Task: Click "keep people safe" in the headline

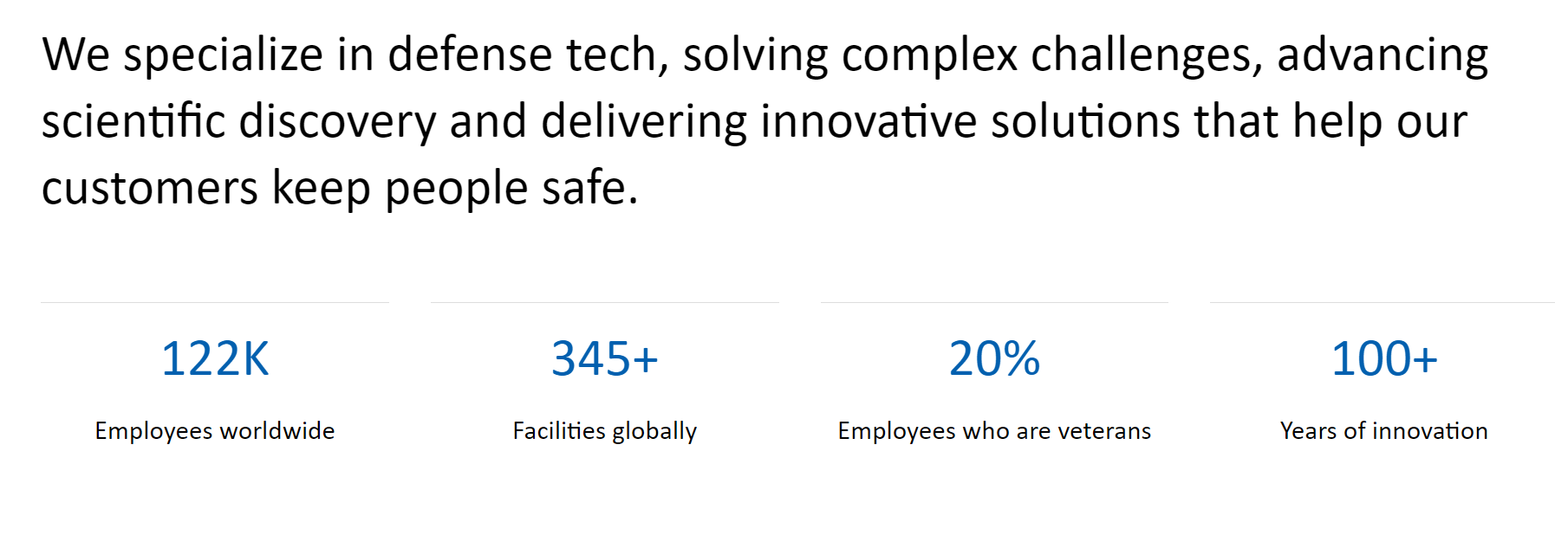Action: tap(455, 188)
